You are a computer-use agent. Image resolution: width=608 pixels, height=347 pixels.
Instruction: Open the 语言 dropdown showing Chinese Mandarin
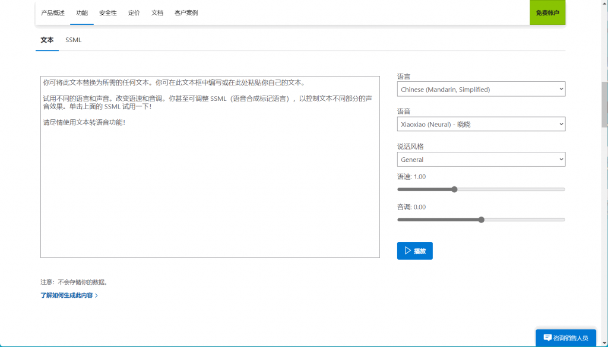(481, 89)
